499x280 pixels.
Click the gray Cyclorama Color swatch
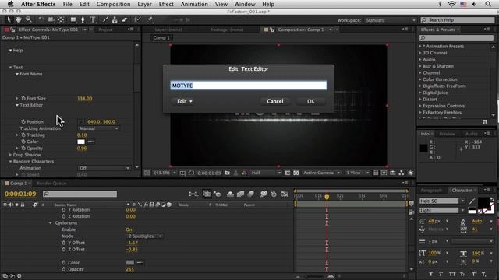pos(130,263)
